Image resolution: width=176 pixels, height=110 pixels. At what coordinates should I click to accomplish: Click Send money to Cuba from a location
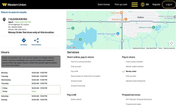(x=86, y=76)
